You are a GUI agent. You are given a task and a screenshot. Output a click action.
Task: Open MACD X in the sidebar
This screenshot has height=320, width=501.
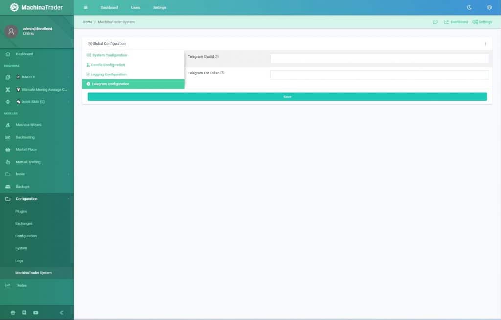[x=28, y=77]
